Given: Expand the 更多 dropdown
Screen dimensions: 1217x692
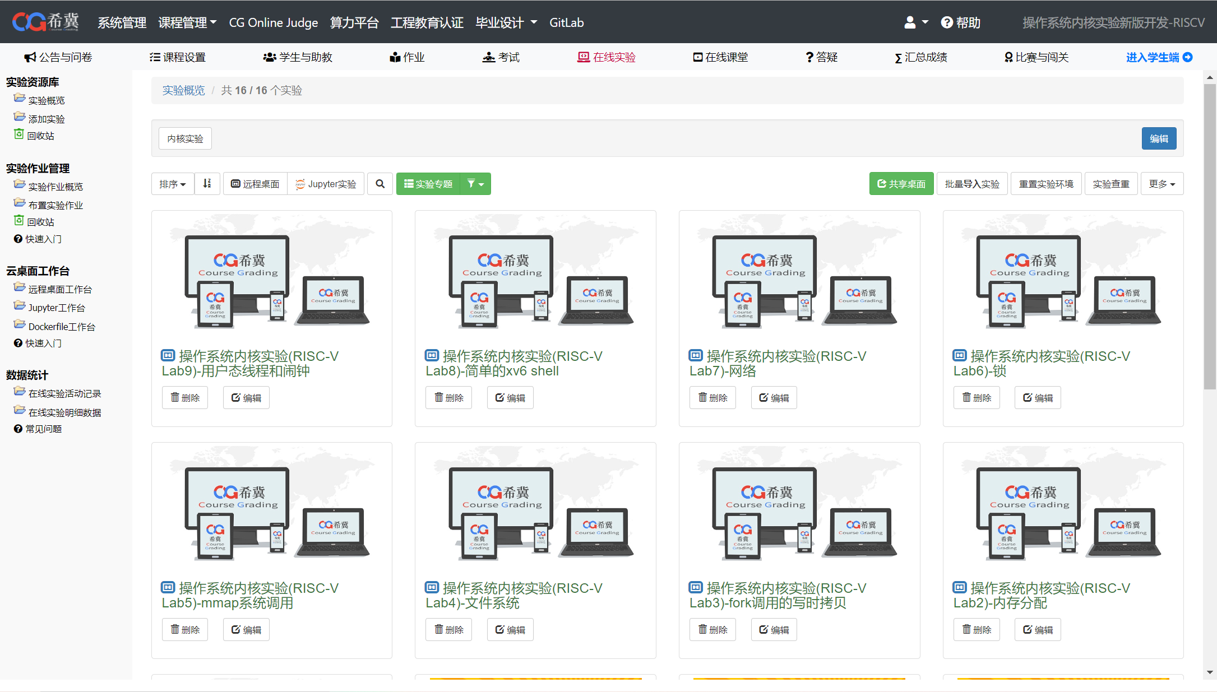Looking at the screenshot, I should pyautogui.click(x=1162, y=184).
